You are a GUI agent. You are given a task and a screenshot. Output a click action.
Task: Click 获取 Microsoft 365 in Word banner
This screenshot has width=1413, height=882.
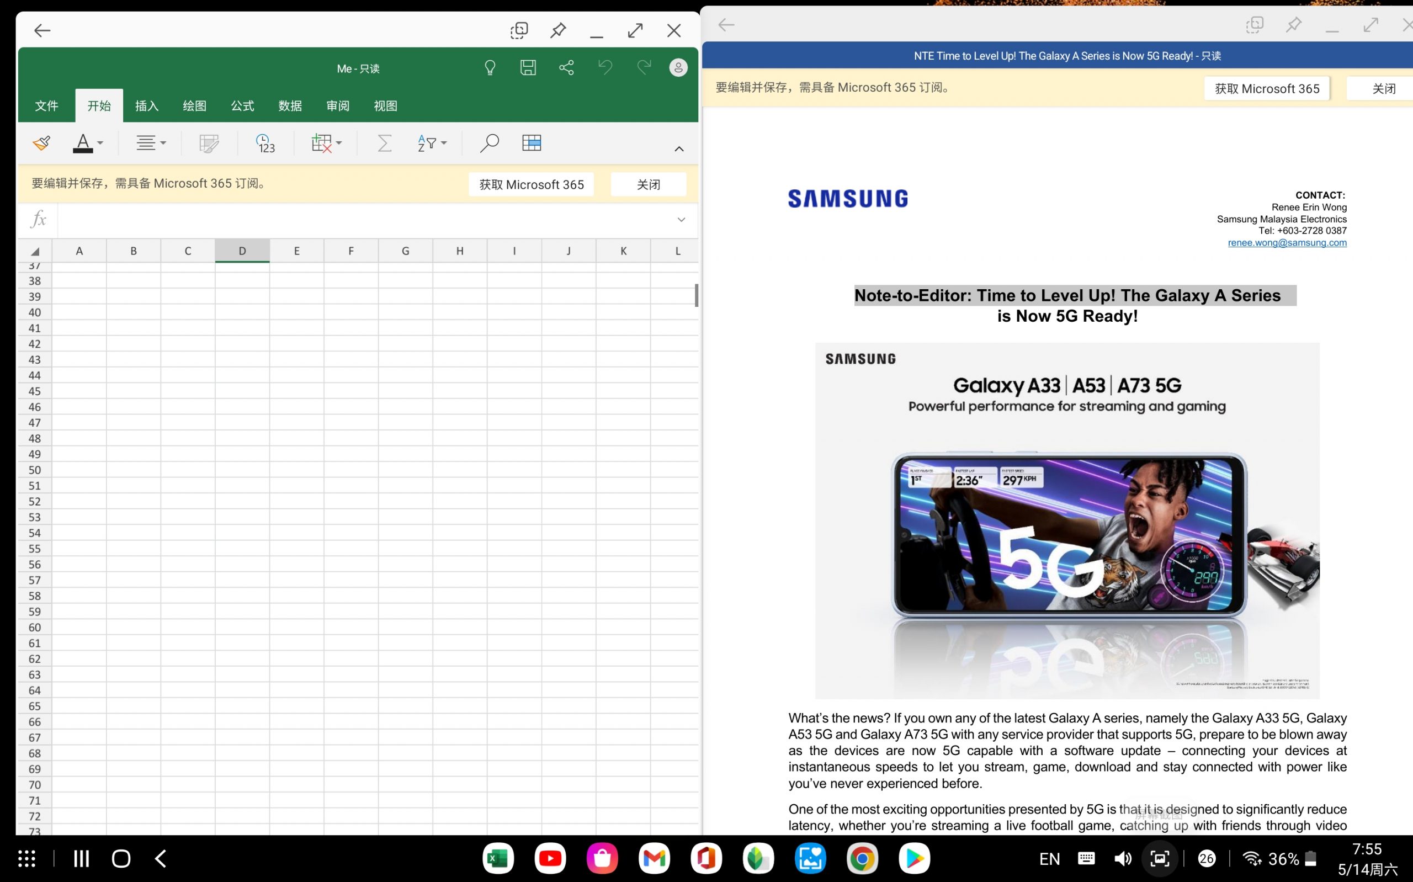pos(1267,89)
